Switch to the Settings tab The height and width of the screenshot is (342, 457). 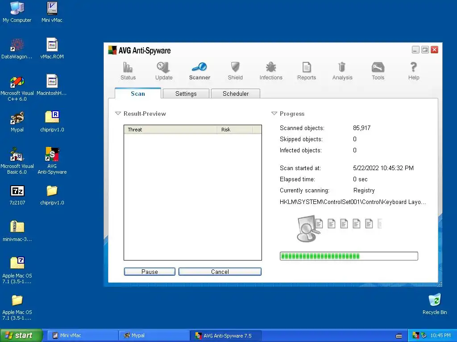(186, 94)
